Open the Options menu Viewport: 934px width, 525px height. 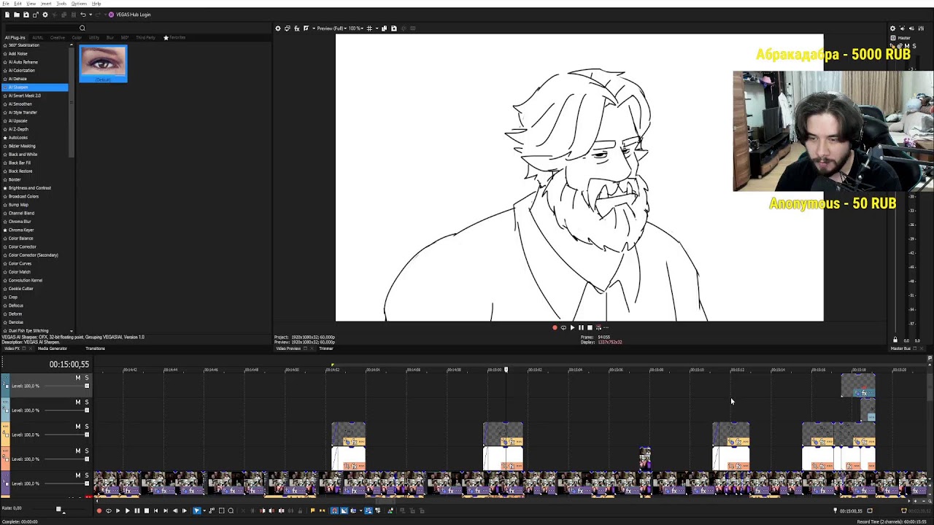click(79, 4)
